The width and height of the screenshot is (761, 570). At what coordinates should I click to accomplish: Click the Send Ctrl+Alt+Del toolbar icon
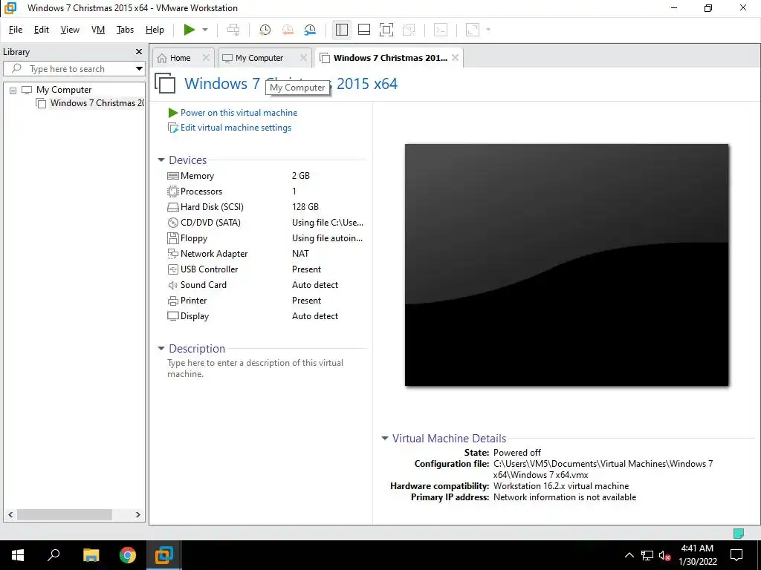[233, 30]
